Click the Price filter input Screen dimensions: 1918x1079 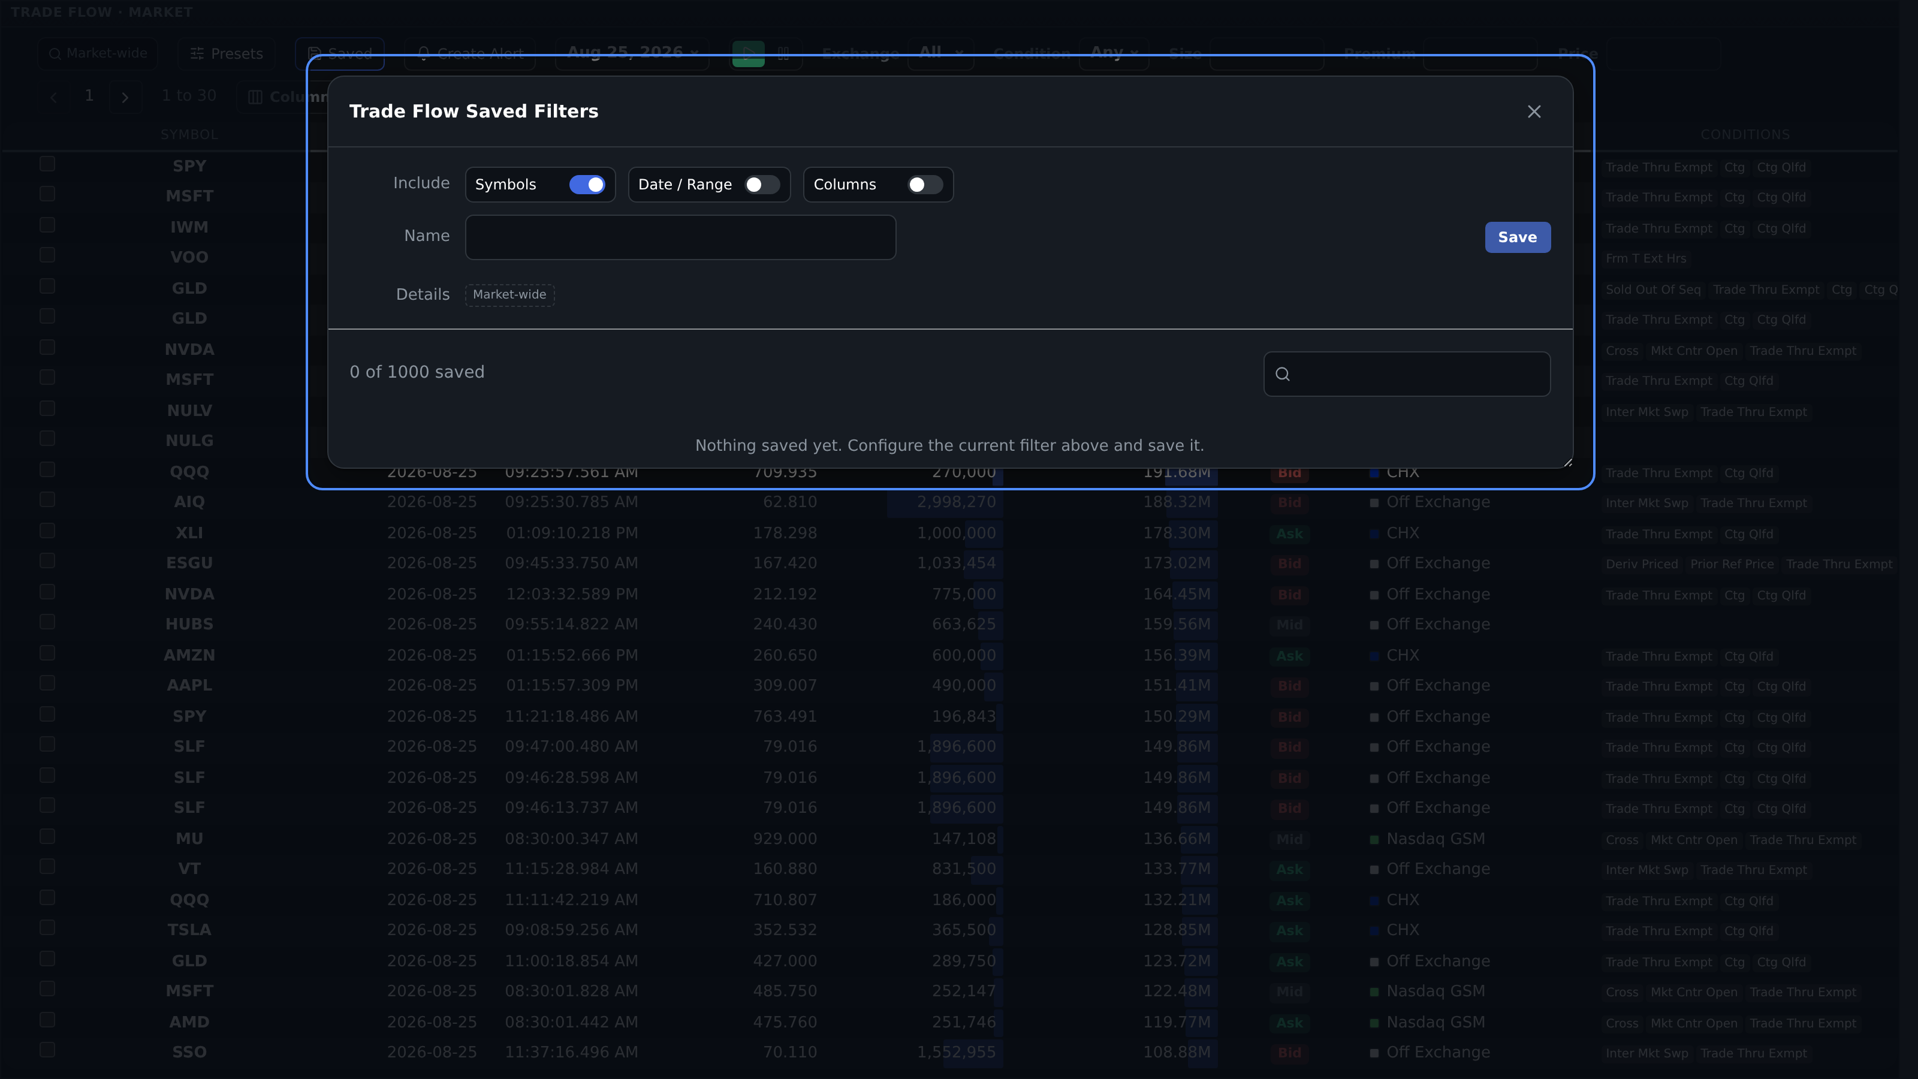tap(1664, 53)
